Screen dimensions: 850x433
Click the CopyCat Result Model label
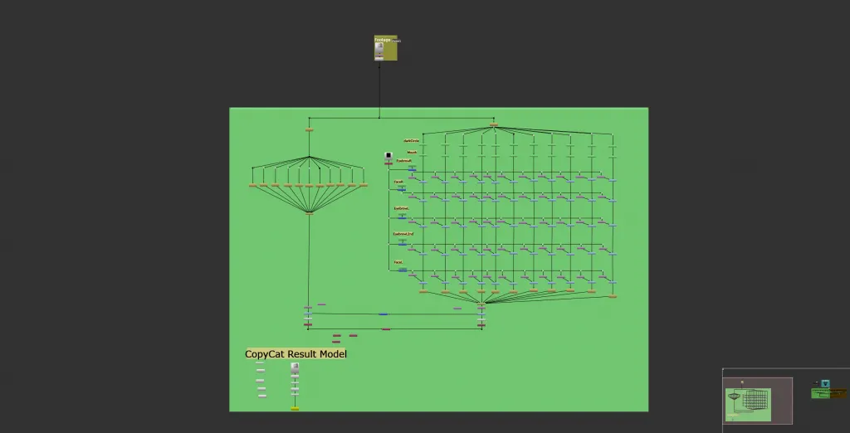pyautogui.click(x=296, y=354)
